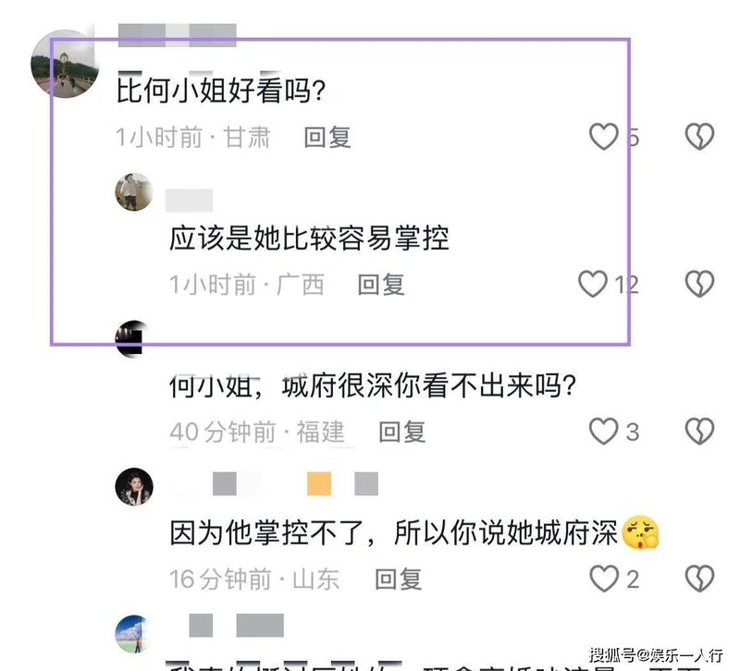Like the 福建 comment with 3 likes

[604, 432]
